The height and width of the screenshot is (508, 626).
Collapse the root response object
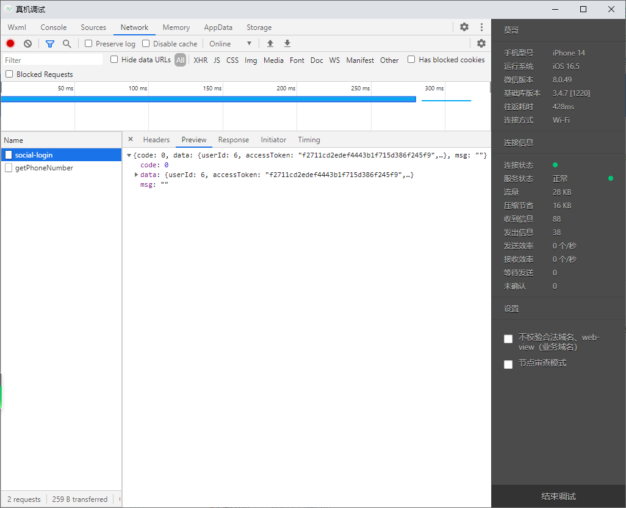(129, 155)
